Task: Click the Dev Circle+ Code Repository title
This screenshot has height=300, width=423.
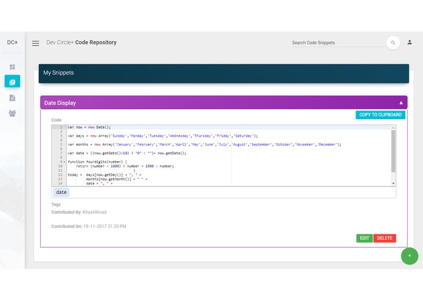Action: pos(82,43)
